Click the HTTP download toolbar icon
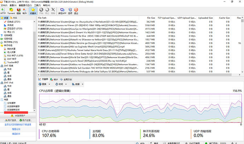244x144 pixels. coord(3,11)
